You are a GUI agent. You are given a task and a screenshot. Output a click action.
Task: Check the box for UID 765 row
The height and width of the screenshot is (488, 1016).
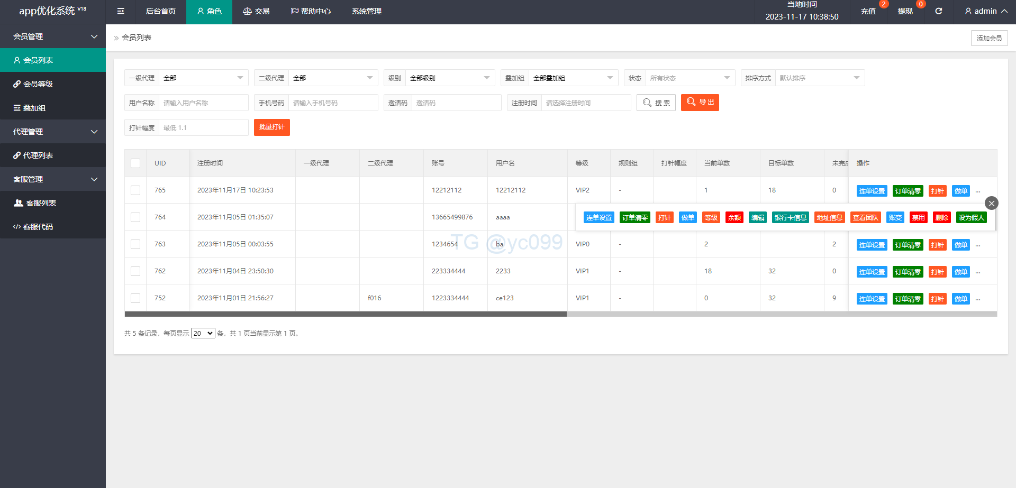click(x=135, y=190)
